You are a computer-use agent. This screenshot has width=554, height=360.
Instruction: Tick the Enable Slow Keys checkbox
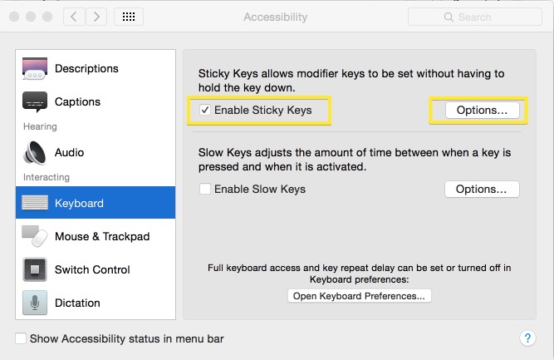point(205,189)
